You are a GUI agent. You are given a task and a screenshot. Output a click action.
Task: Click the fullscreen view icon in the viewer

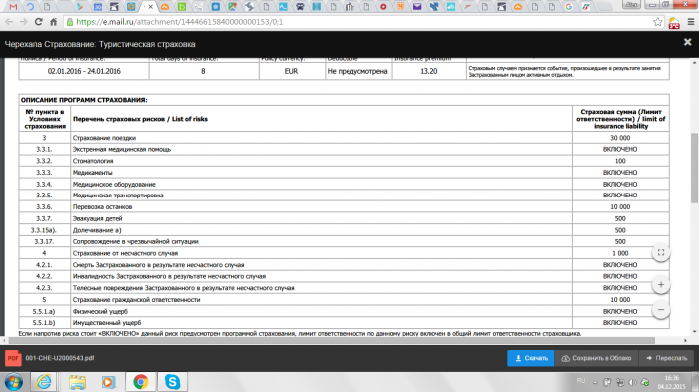pyautogui.click(x=661, y=253)
